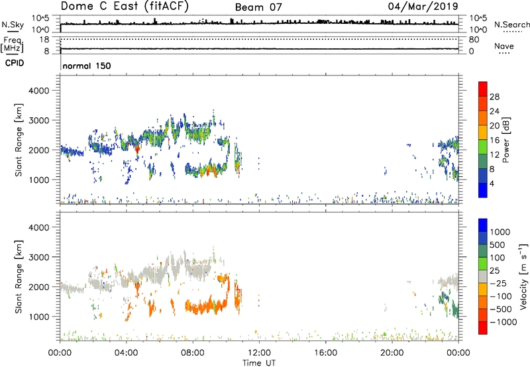Click the '-1000' velocity colorbar value

pyautogui.click(x=503, y=322)
